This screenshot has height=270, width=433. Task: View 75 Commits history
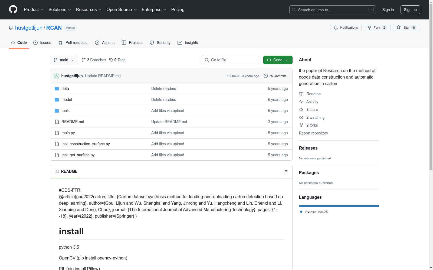[275, 76]
